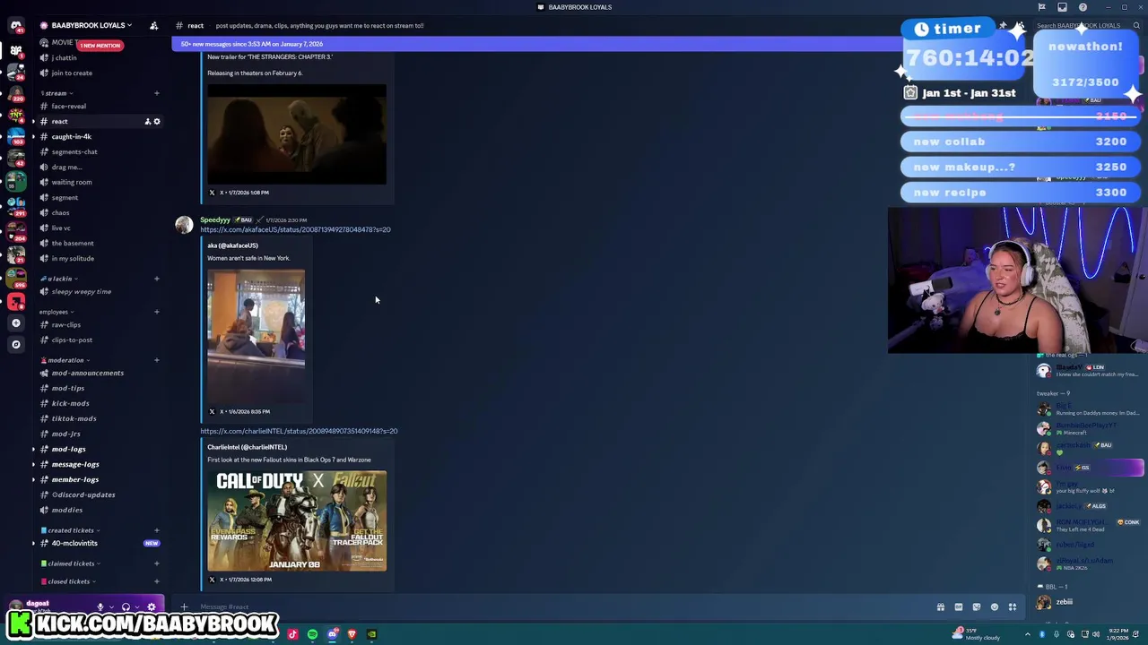Collapse the created tickets category
Viewport: 1148px width, 645px height.
(x=69, y=530)
